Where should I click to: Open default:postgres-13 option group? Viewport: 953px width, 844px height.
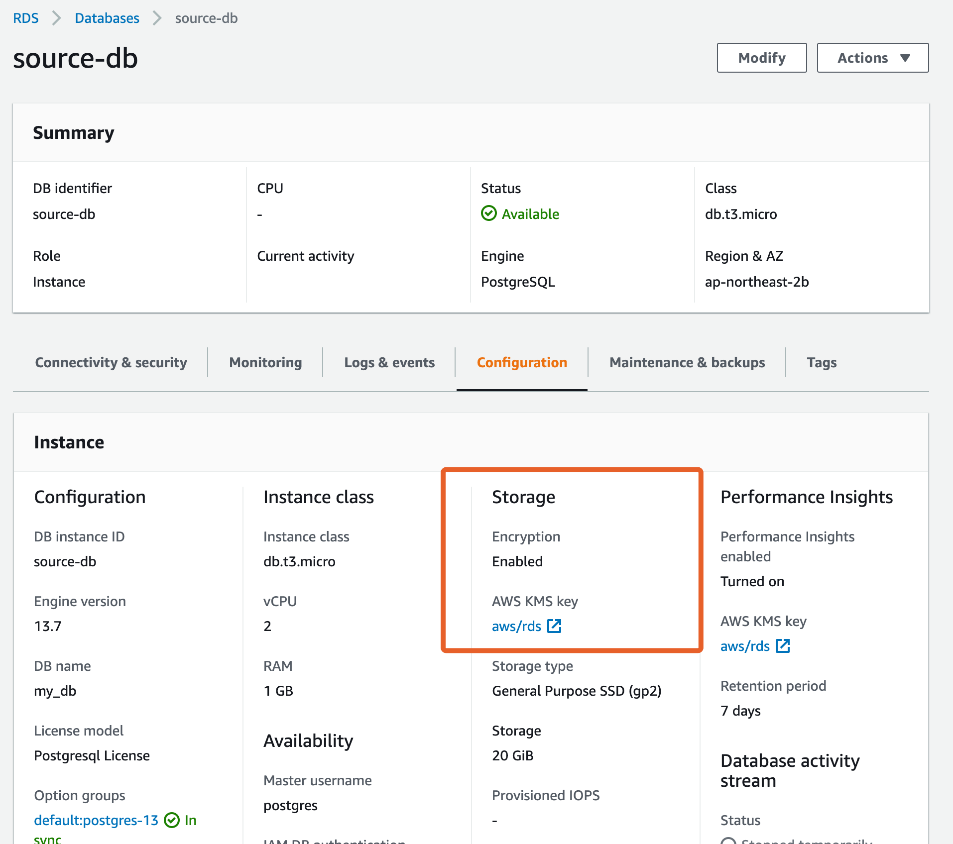point(96,820)
